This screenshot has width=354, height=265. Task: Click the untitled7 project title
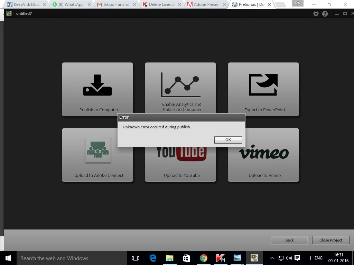pos(24,13)
